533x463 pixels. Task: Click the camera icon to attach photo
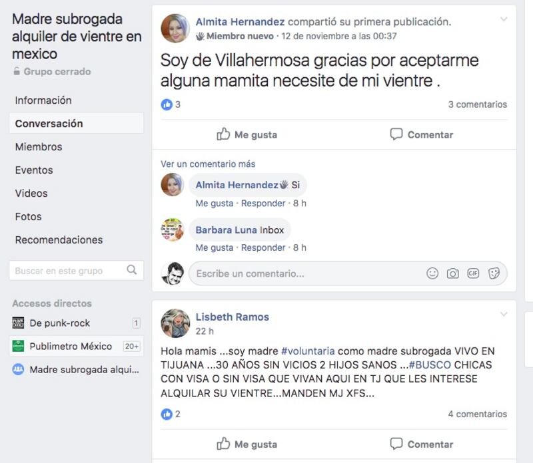point(452,273)
